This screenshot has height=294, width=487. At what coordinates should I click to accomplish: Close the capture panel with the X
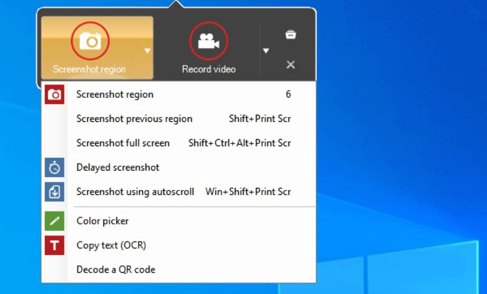[291, 64]
